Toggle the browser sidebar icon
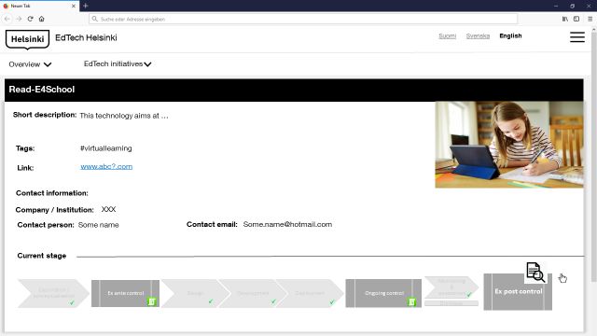 (x=576, y=19)
